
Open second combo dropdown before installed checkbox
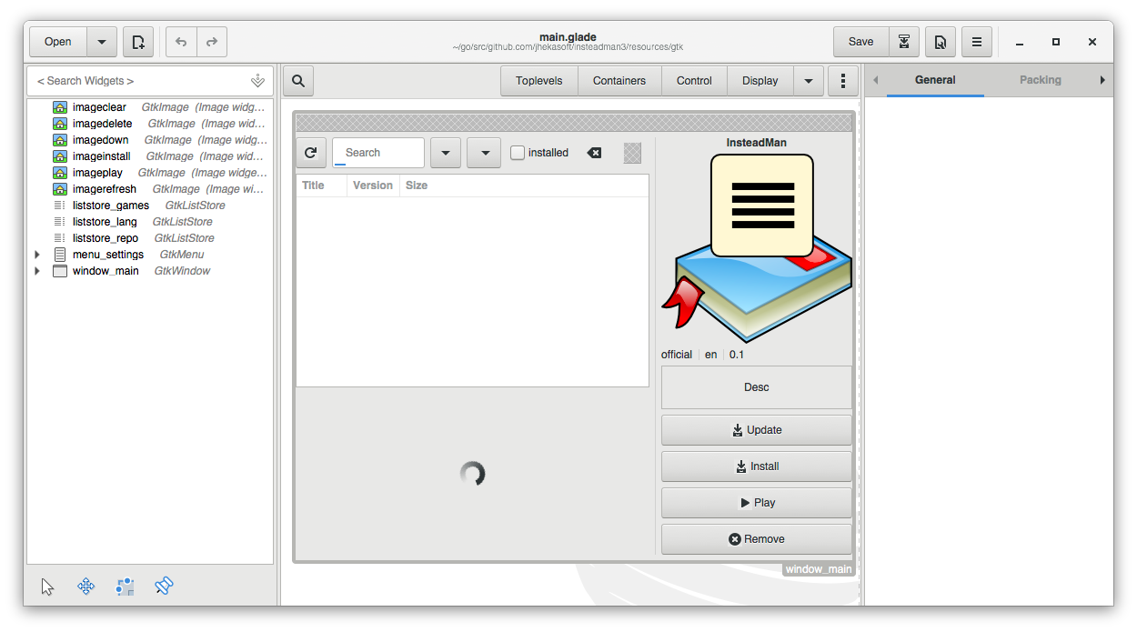(484, 153)
